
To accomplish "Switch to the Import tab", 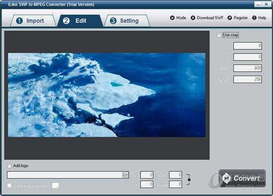I will pyautogui.click(x=33, y=21).
